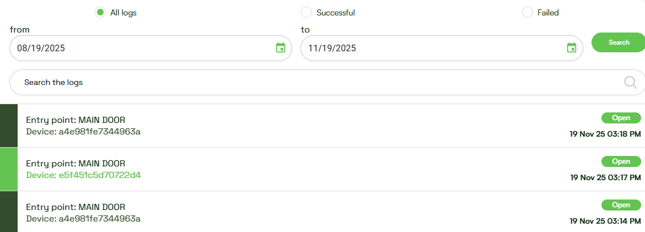645x232 pixels.
Task: Click the Open badge on 03:14 PM entry
Action: click(621, 205)
